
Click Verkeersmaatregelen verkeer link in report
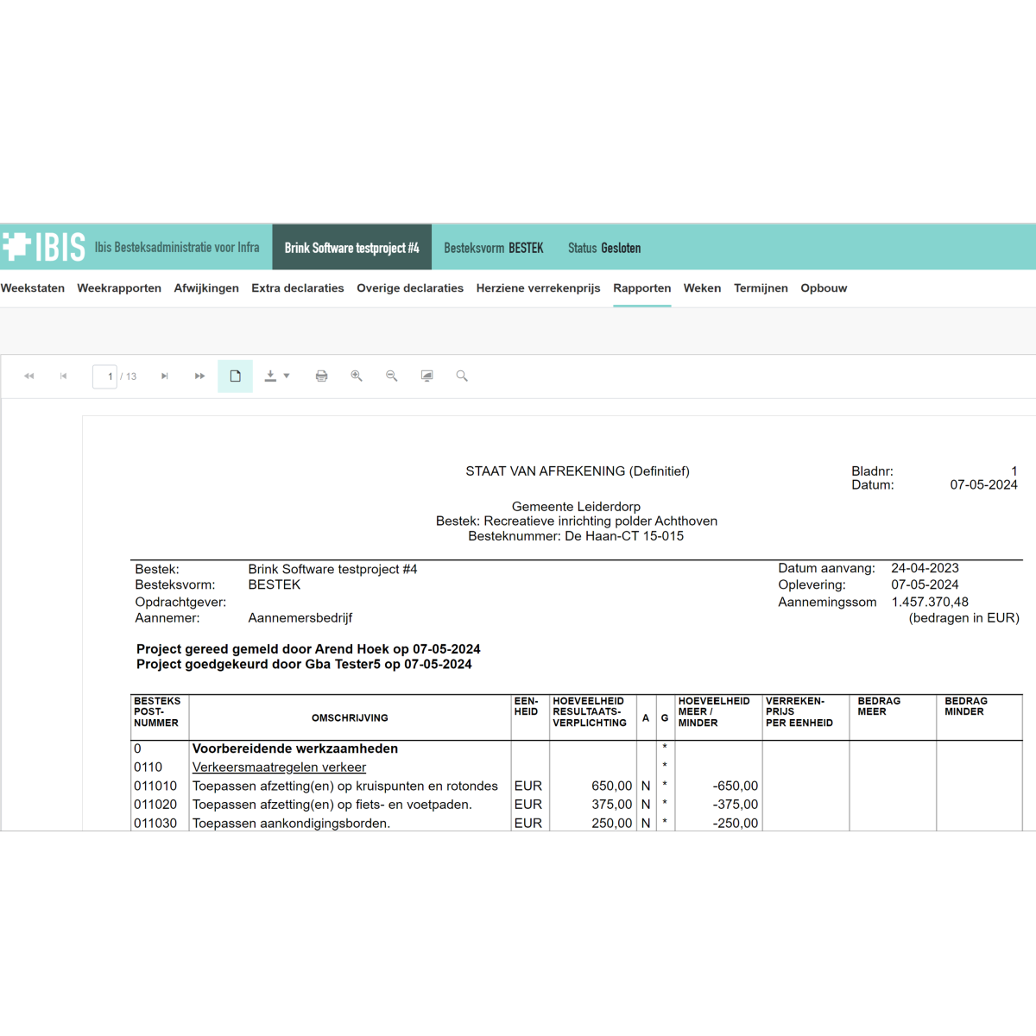pos(279,768)
